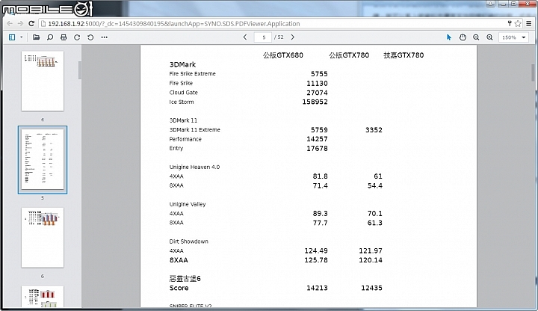The width and height of the screenshot is (538, 311).
Task: Rotate the page counterclockwise
Action: (90, 37)
